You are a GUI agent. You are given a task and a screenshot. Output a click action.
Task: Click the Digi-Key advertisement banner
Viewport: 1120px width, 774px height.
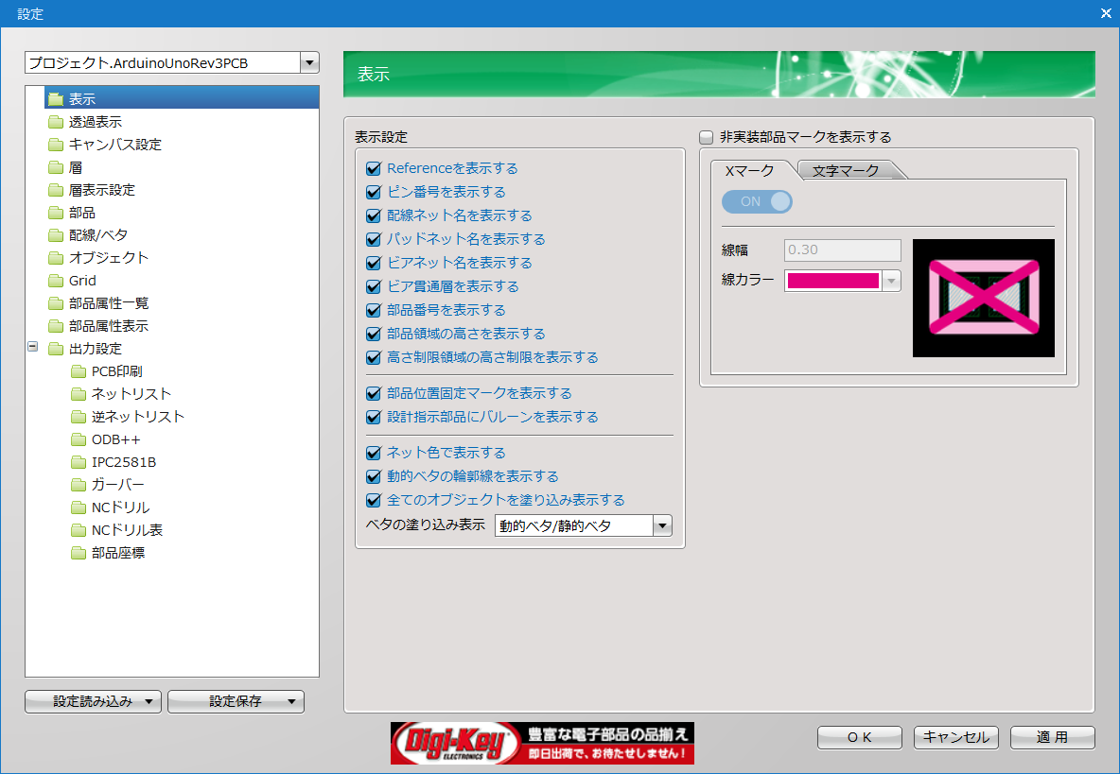542,743
